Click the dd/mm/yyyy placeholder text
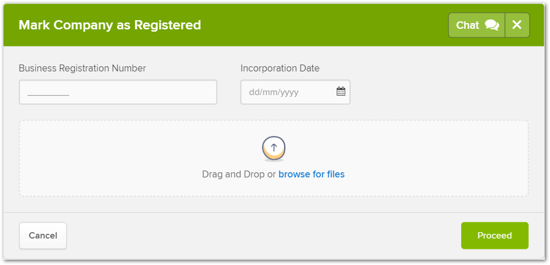Screen dimensions: 550x265 coord(274,92)
